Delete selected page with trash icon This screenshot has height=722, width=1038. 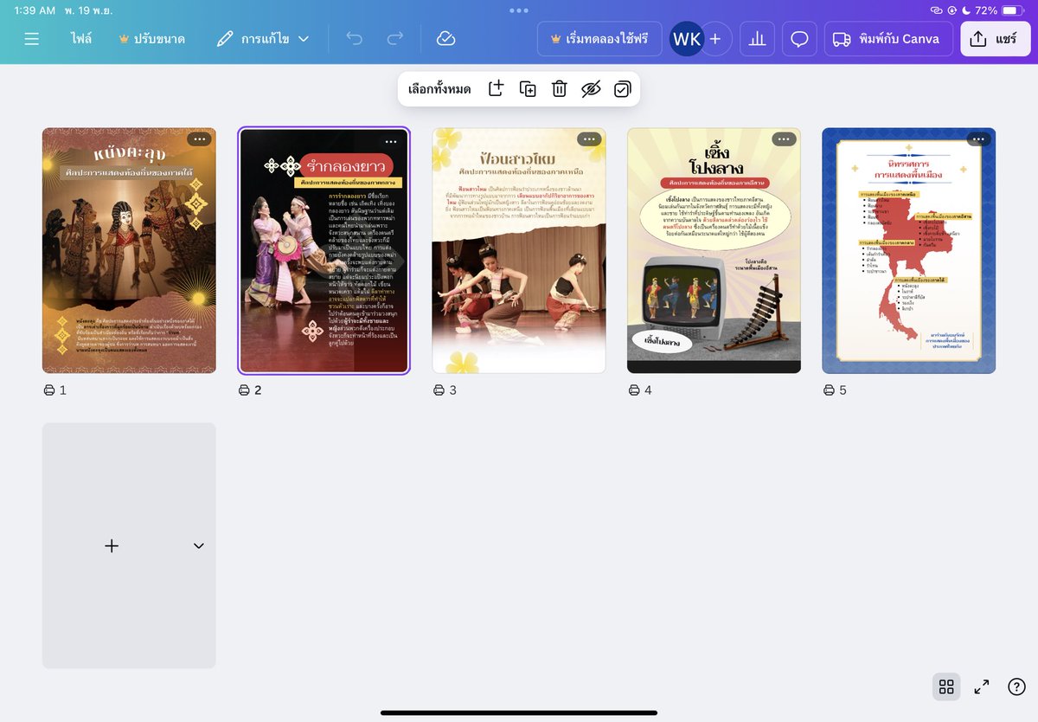point(559,88)
